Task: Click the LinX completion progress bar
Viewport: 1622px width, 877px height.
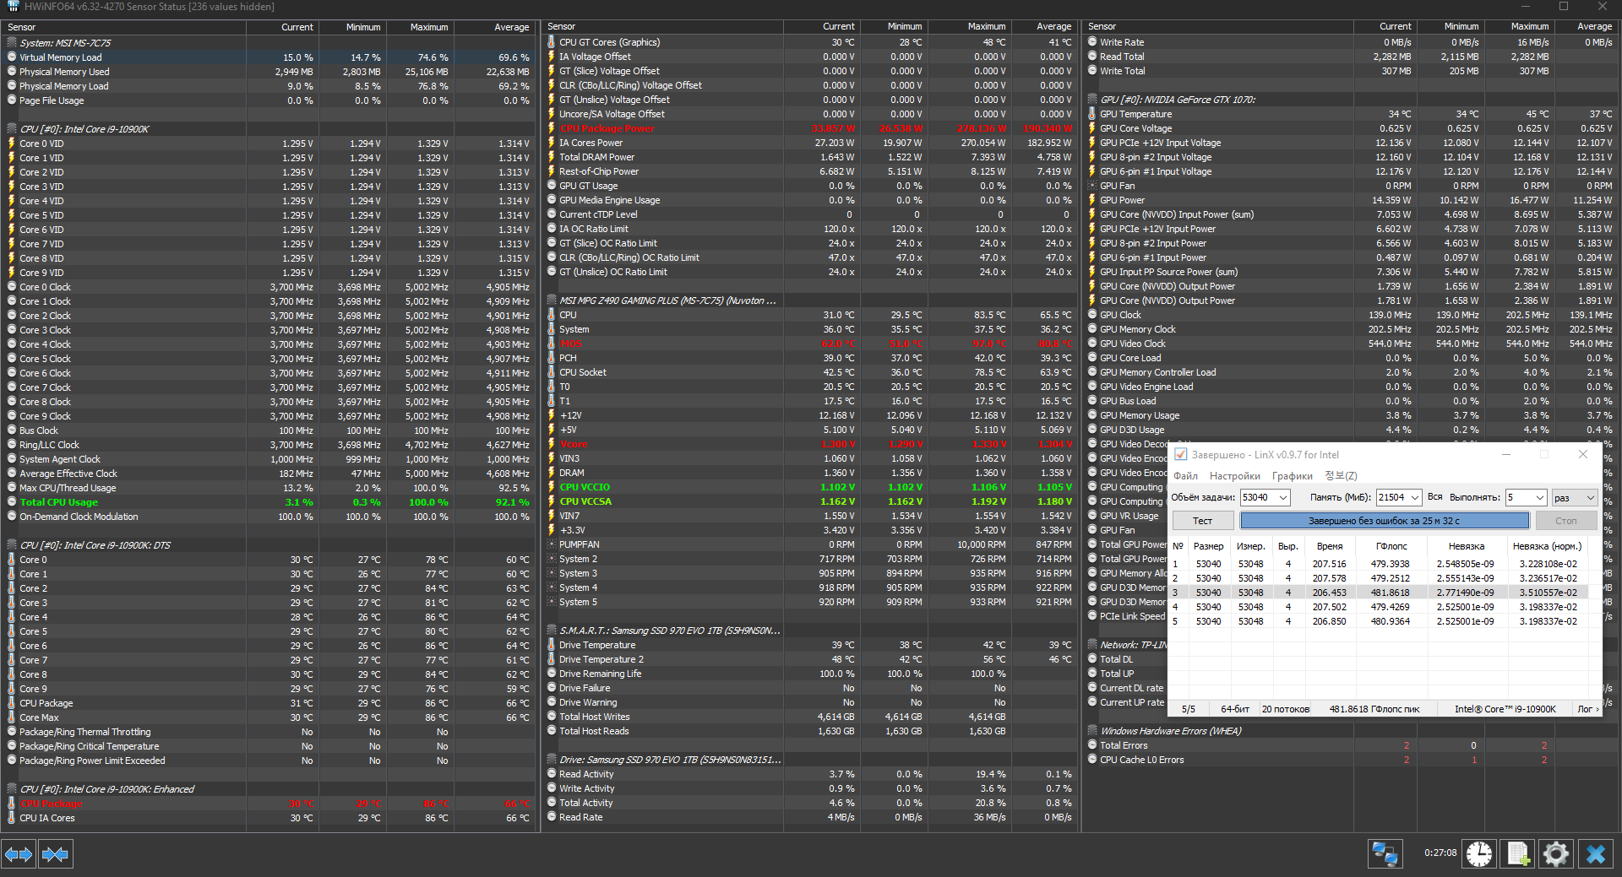Action: 1385,521
